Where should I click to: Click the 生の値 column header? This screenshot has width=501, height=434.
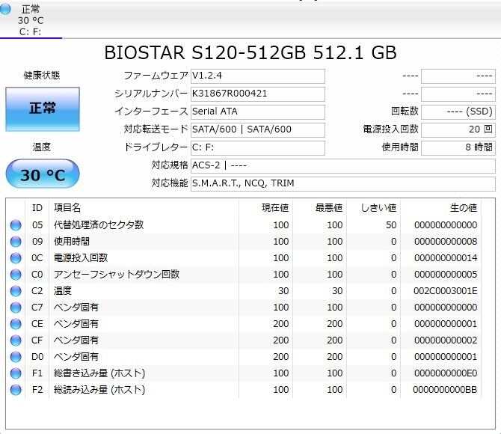click(x=441, y=208)
